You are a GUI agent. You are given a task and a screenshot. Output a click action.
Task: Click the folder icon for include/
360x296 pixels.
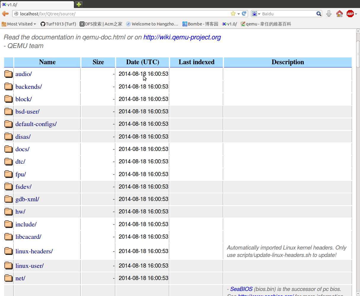pyautogui.click(x=9, y=224)
